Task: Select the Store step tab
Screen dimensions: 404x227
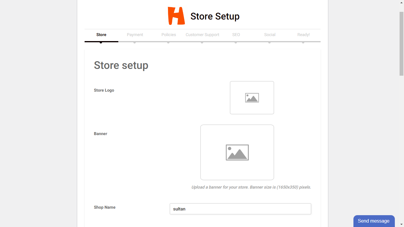Action: pos(101,35)
